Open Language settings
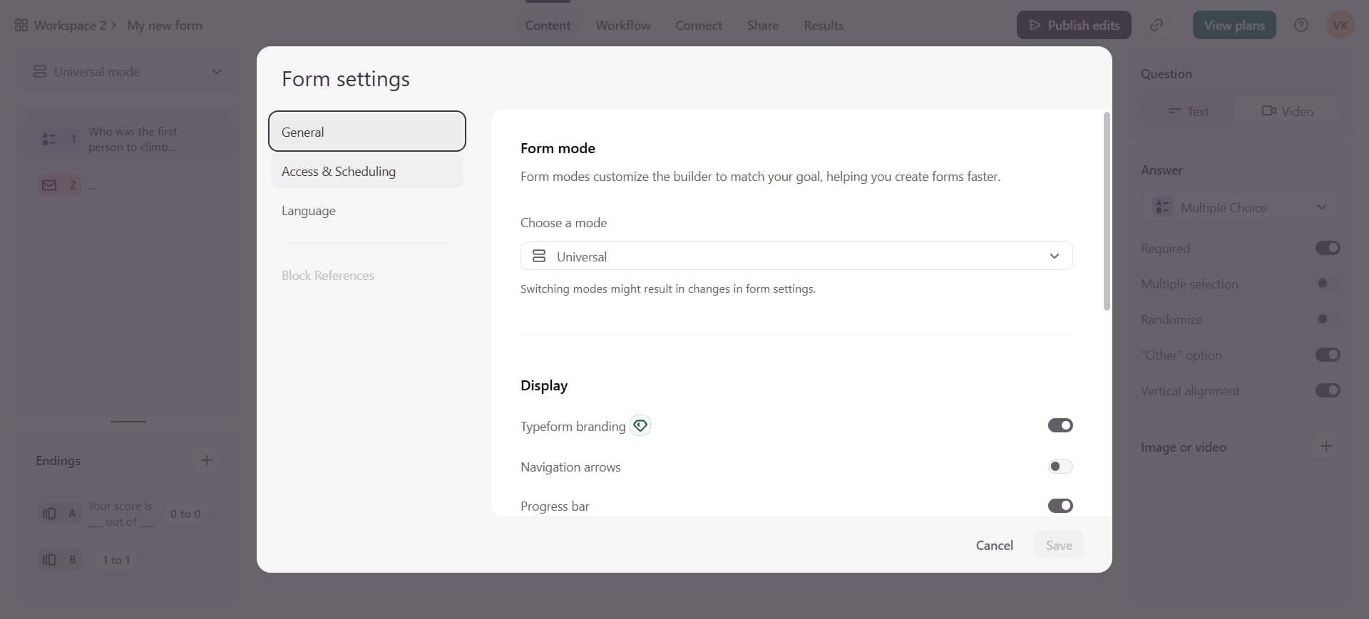Screen dimensions: 1369x619 click(x=367, y=211)
